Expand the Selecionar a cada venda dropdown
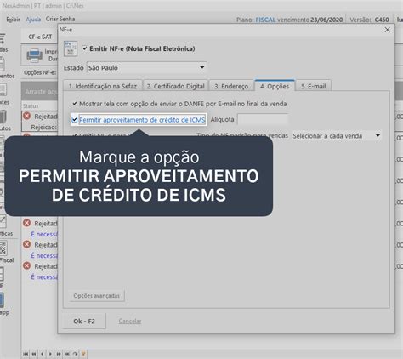403x359 pixels. coord(337,136)
